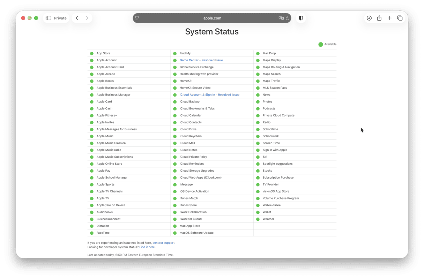
Task: Click the privacy shield icon beside the address bar
Action: coord(300,18)
